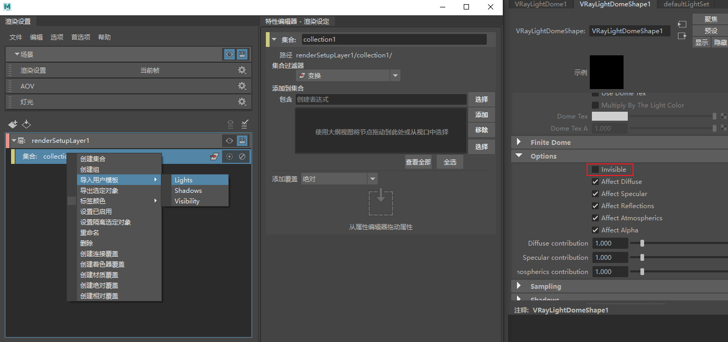
Task: Click the collection1 name input field
Action: tap(393, 39)
